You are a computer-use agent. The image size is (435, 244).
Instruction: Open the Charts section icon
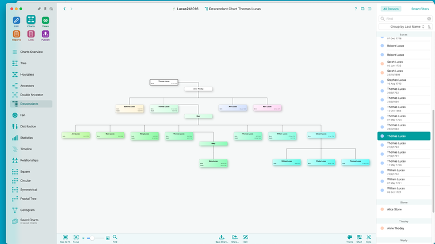point(31,20)
